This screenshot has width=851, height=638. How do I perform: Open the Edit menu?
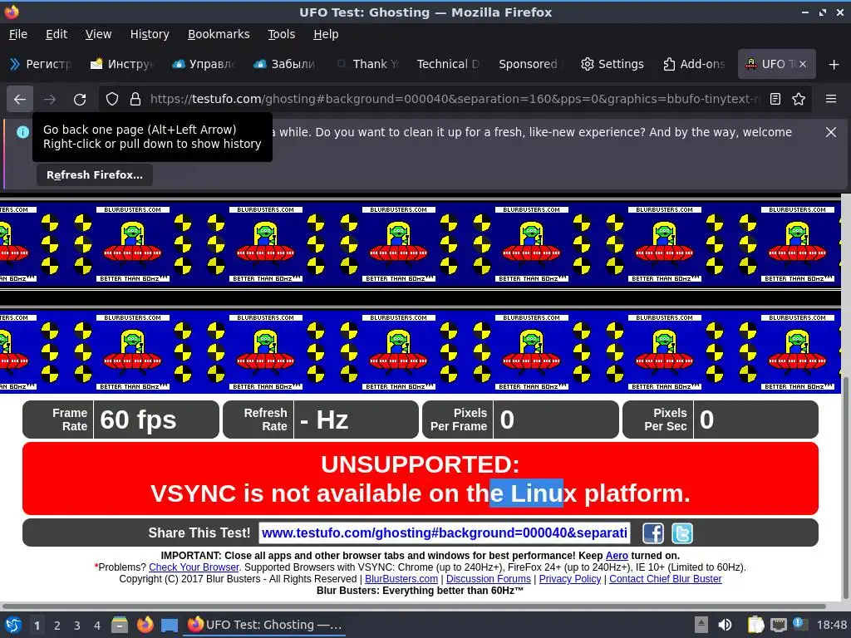pos(57,34)
